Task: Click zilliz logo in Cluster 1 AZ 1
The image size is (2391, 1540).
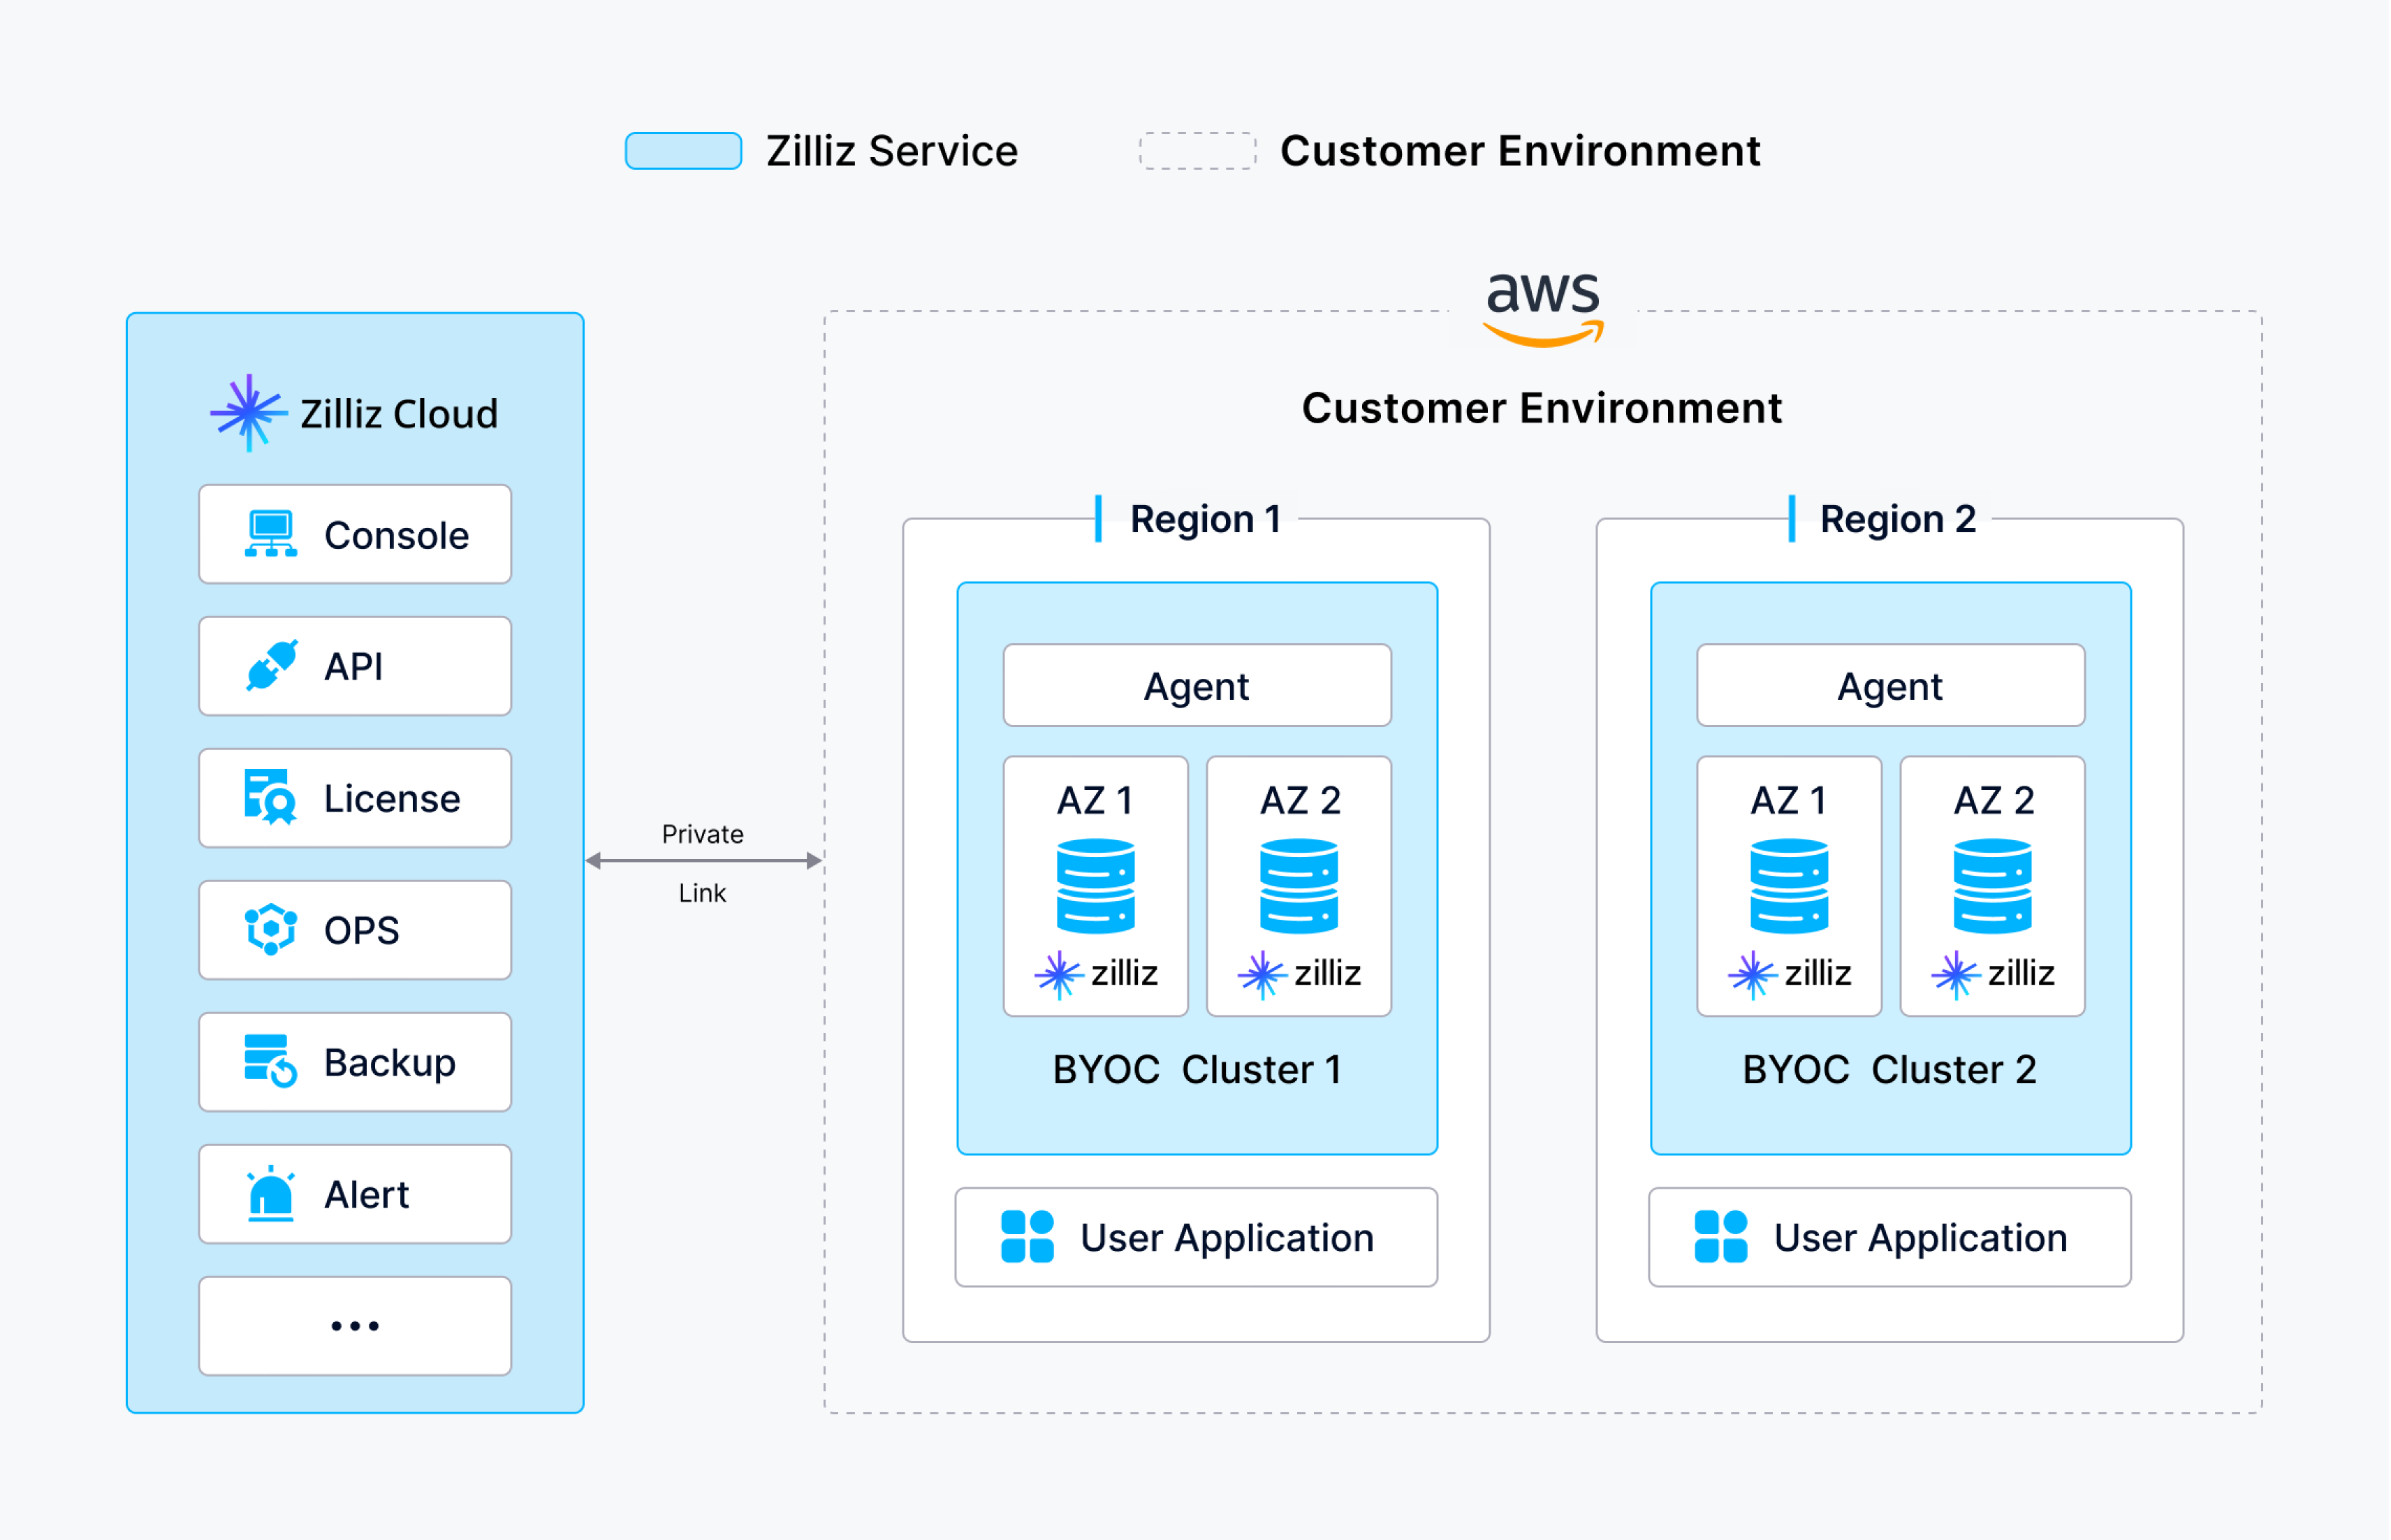Action: 1096,974
